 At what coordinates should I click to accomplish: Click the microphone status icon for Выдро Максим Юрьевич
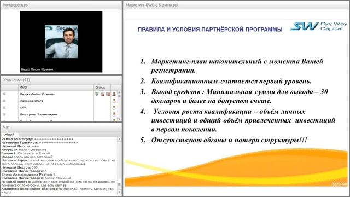pos(97,94)
